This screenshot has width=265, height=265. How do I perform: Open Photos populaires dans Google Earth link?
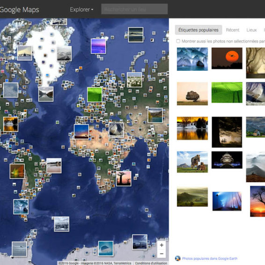point(210,258)
